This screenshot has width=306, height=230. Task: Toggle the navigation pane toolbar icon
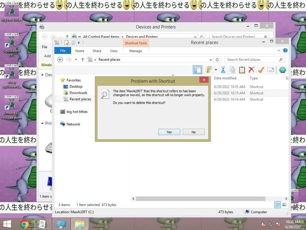(198, 70)
